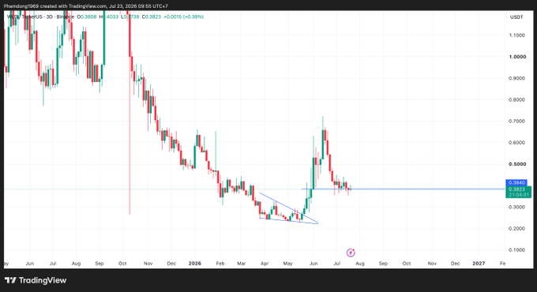
Task: Click the 0.5000 price axis label
Action: point(516,164)
